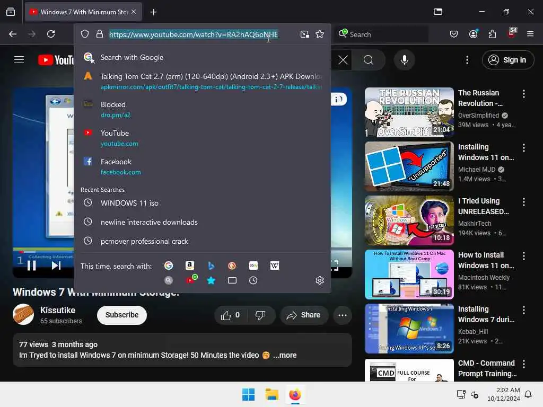This screenshot has height=407, width=543.
Task: Open more options for The Russian Revolution video
Action: pos(523,93)
